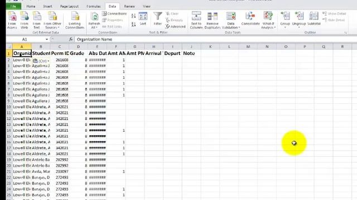357x200 pixels.
Task: Select cell A1 Organiz header
Action: (x=22, y=53)
